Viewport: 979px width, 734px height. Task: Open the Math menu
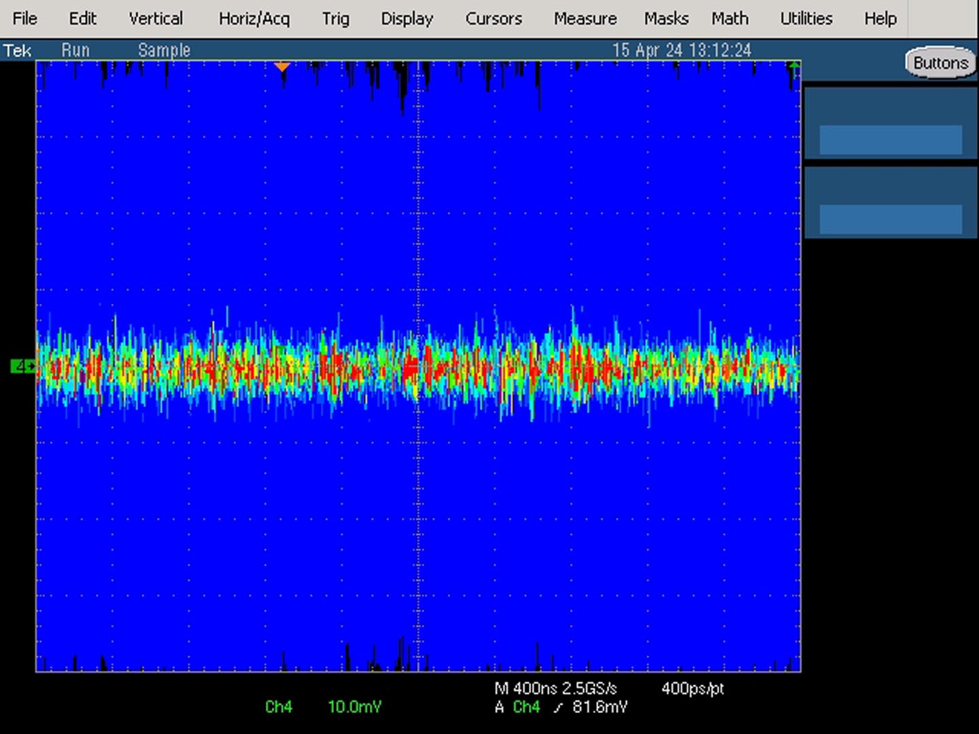(730, 18)
